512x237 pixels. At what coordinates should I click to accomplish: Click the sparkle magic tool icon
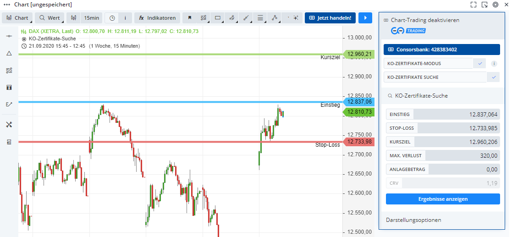[x=296, y=18]
